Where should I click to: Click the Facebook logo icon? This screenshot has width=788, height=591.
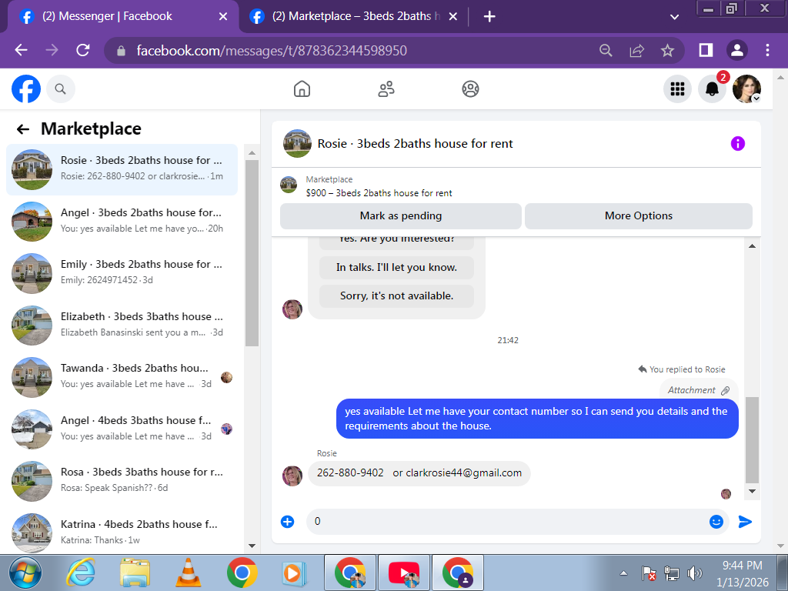pyautogui.click(x=26, y=89)
